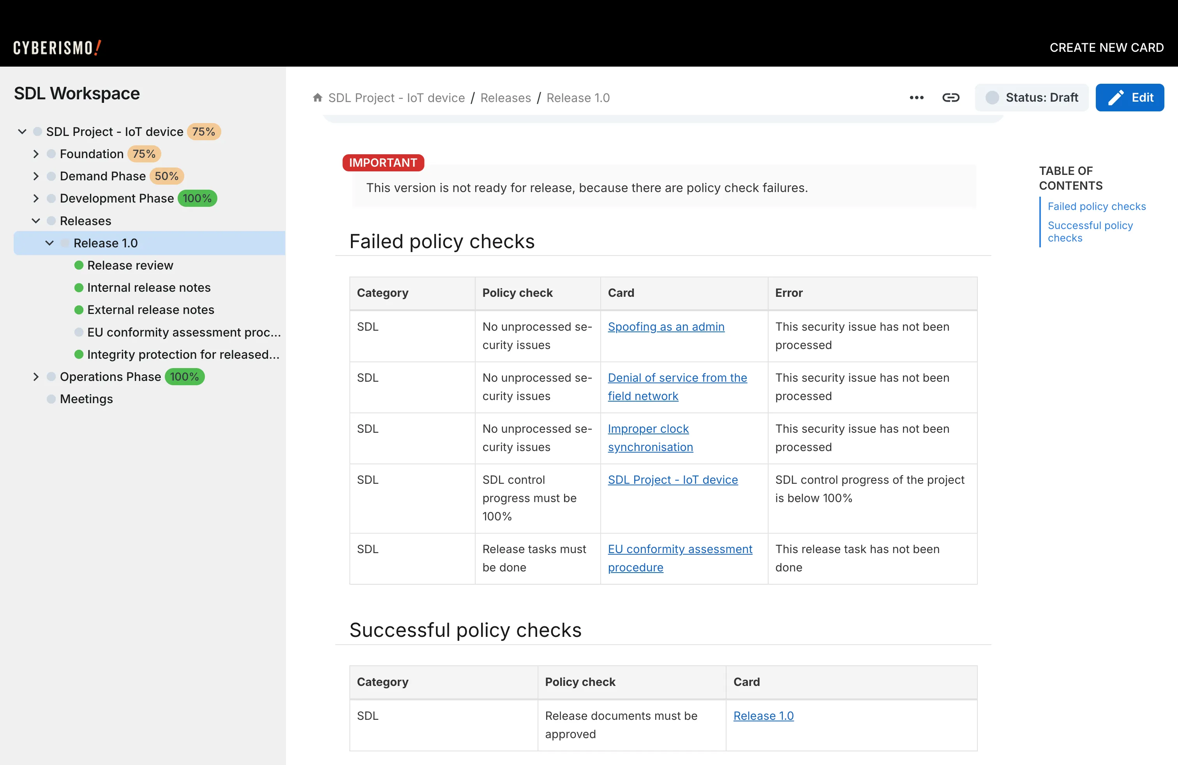
Task: Expand the Operations Phase tree node
Action: [x=35, y=377]
